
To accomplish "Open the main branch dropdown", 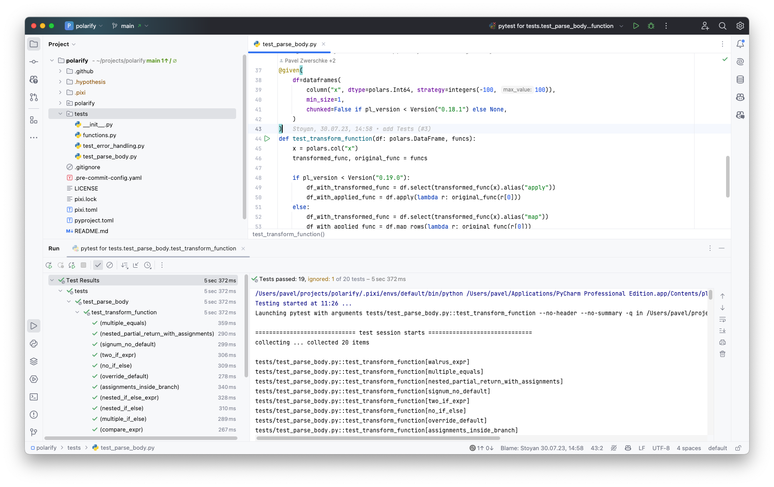I will (x=130, y=26).
